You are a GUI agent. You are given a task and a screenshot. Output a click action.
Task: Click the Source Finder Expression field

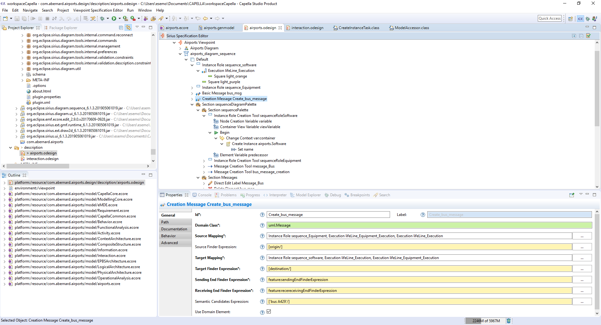(419, 247)
